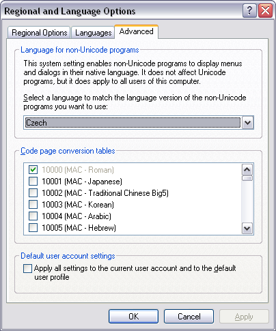The height and width of the screenshot is (331, 276).
Task: Tick the 10004 (MAC - Arabic) checkbox
Action: click(x=33, y=216)
